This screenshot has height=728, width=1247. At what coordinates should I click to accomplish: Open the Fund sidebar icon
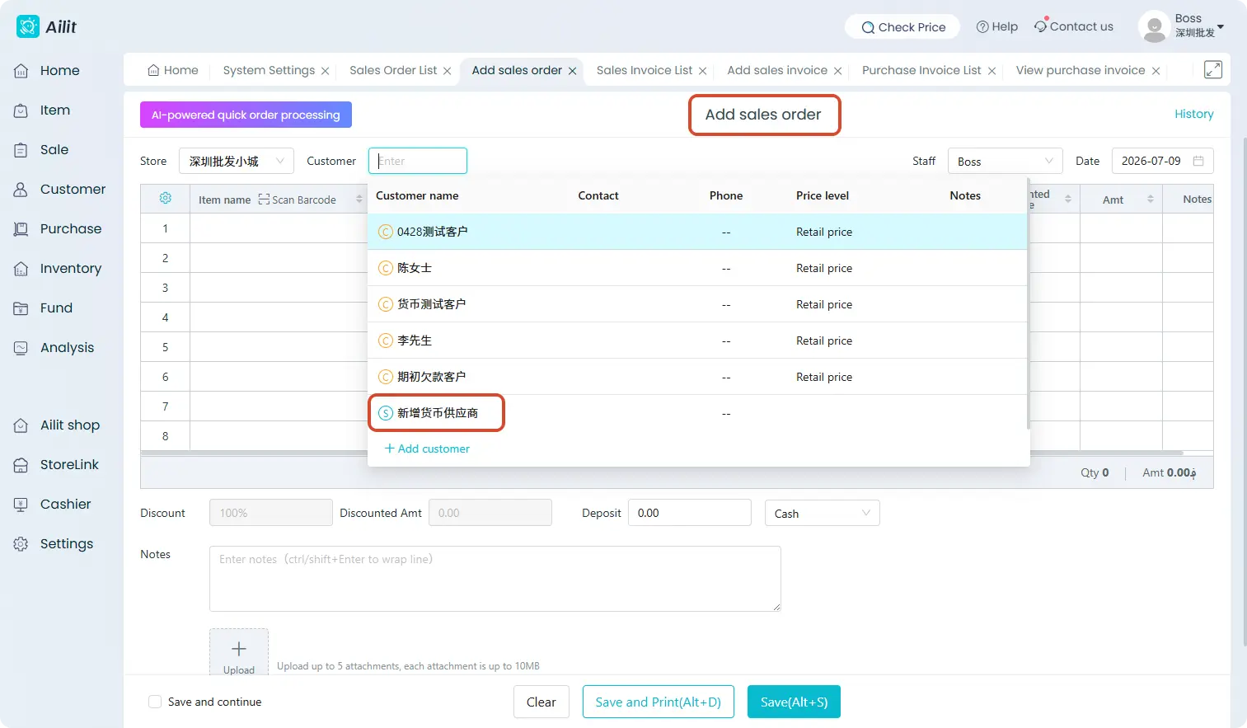(21, 308)
